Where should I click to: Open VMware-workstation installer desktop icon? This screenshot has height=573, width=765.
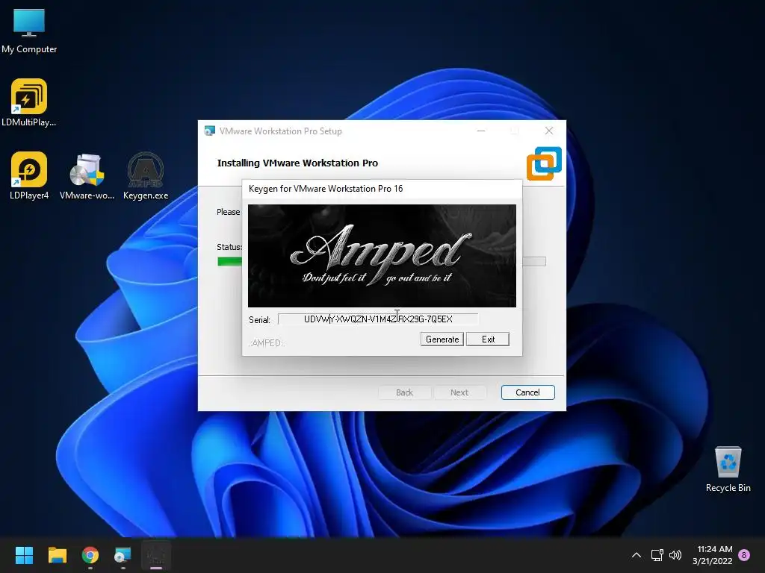[x=87, y=176]
